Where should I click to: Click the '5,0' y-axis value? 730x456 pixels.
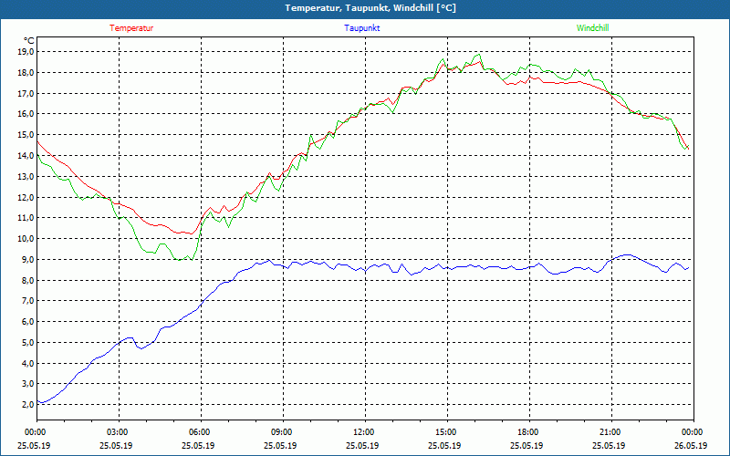coord(28,343)
